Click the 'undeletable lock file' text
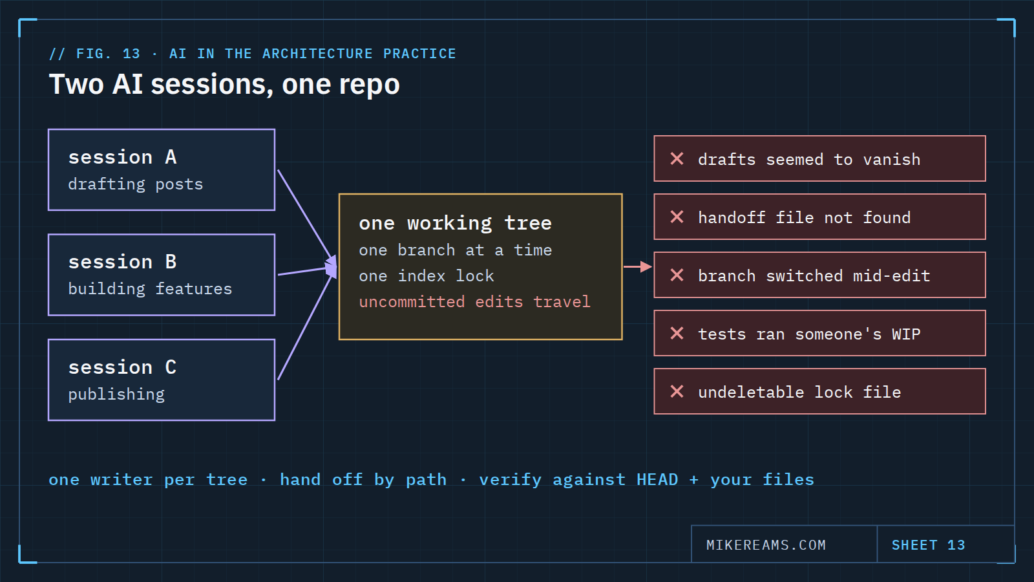Viewport: 1034px width, 582px height. coord(799,393)
